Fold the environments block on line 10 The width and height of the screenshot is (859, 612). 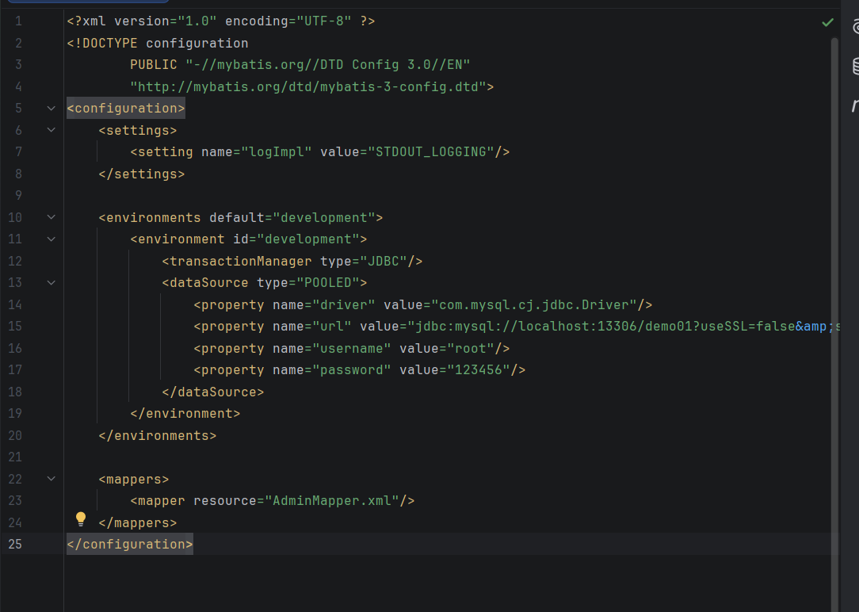(x=51, y=217)
